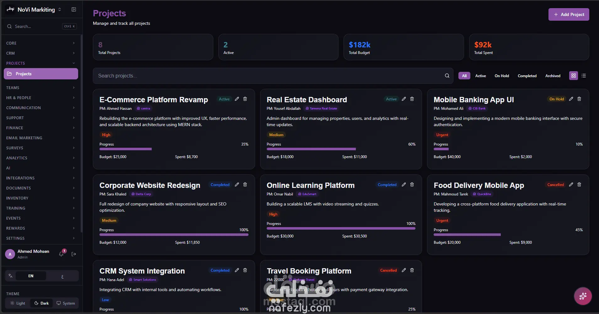Delete the Food Delivery Mobile App project
Image resolution: width=599 pixels, height=314 pixels.
tap(579, 184)
